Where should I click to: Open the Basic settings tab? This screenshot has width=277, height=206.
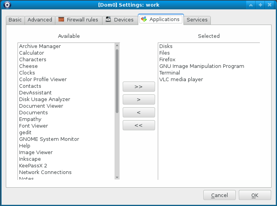point(15,20)
